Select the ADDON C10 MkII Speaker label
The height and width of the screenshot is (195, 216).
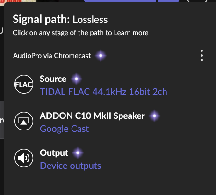click(92, 116)
